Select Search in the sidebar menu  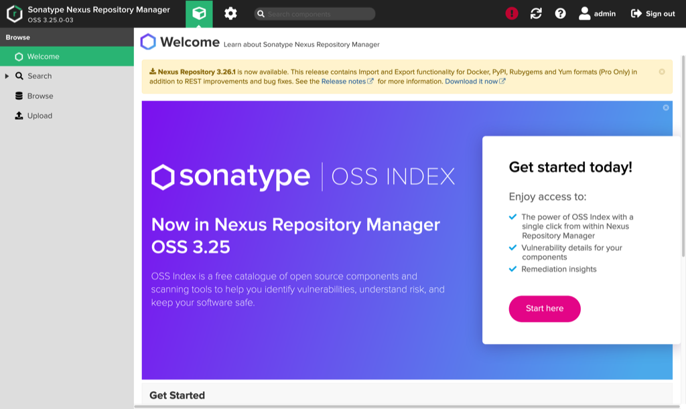[67, 76]
